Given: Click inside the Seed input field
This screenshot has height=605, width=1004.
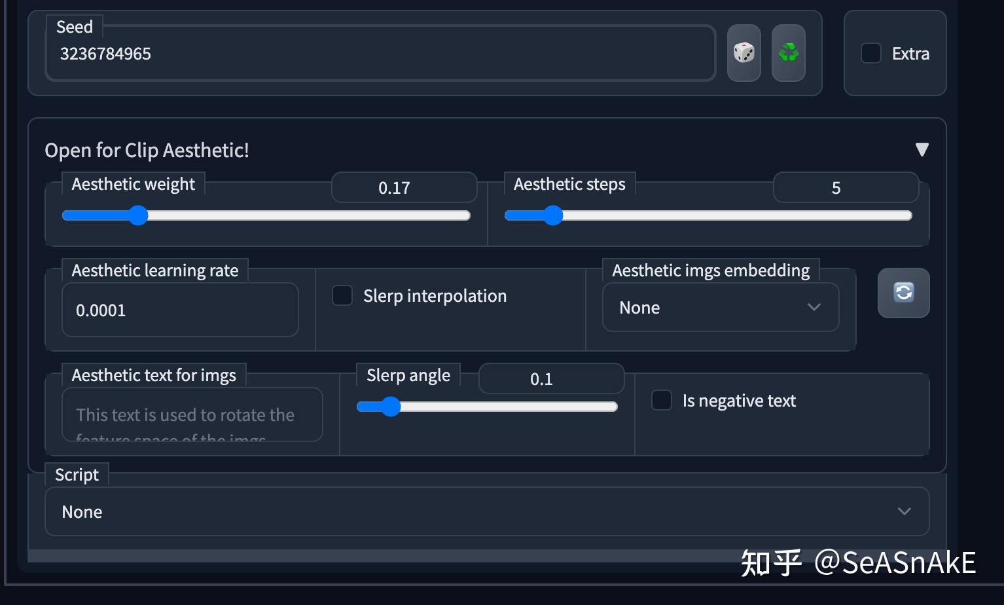Looking at the screenshot, I should tap(380, 54).
